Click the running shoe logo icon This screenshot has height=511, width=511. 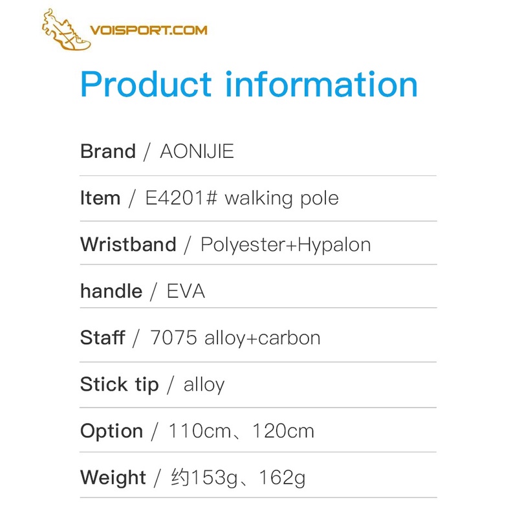click(x=66, y=30)
